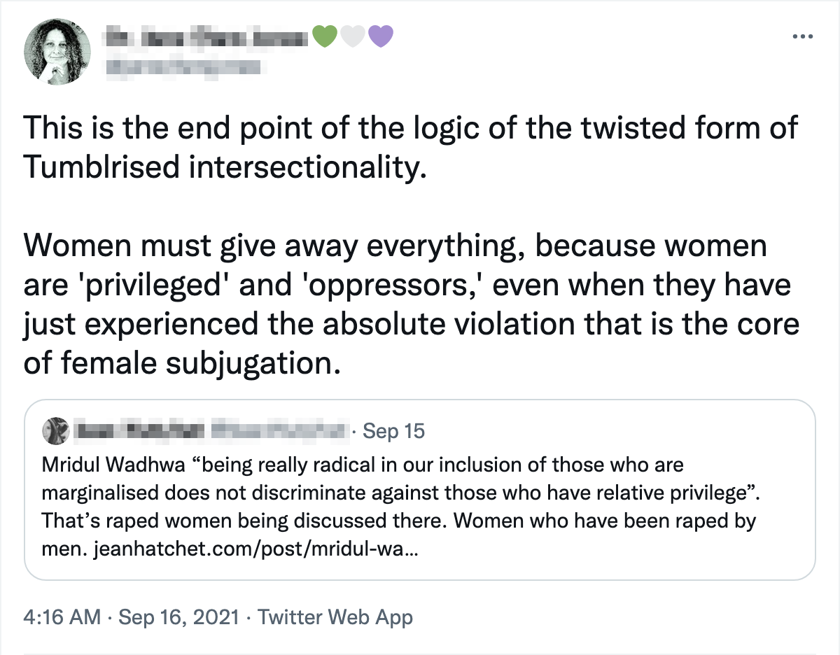Image resolution: width=840 pixels, height=655 pixels.
Task: Click the Twitter Web App source link
Action: point(336,617)
